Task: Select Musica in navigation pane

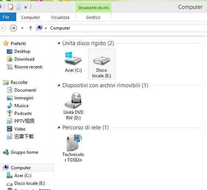Action: tap(21, 105)
